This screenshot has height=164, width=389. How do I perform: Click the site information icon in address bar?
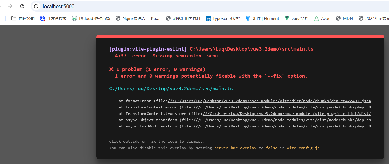[x=36, y=6]
